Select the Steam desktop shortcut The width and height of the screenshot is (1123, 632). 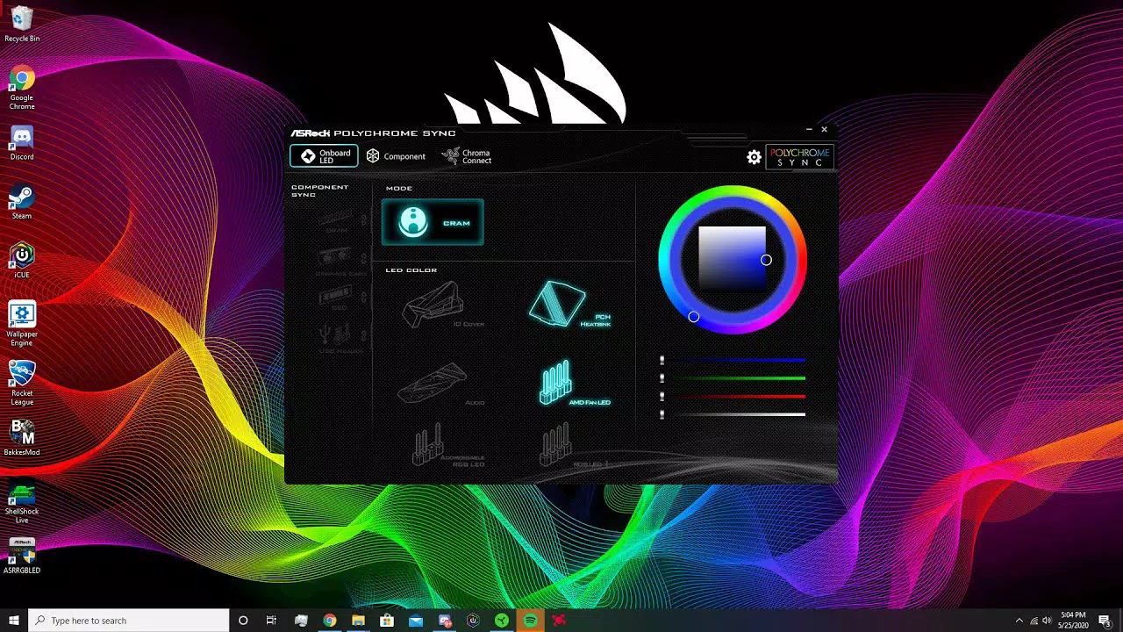22,202
